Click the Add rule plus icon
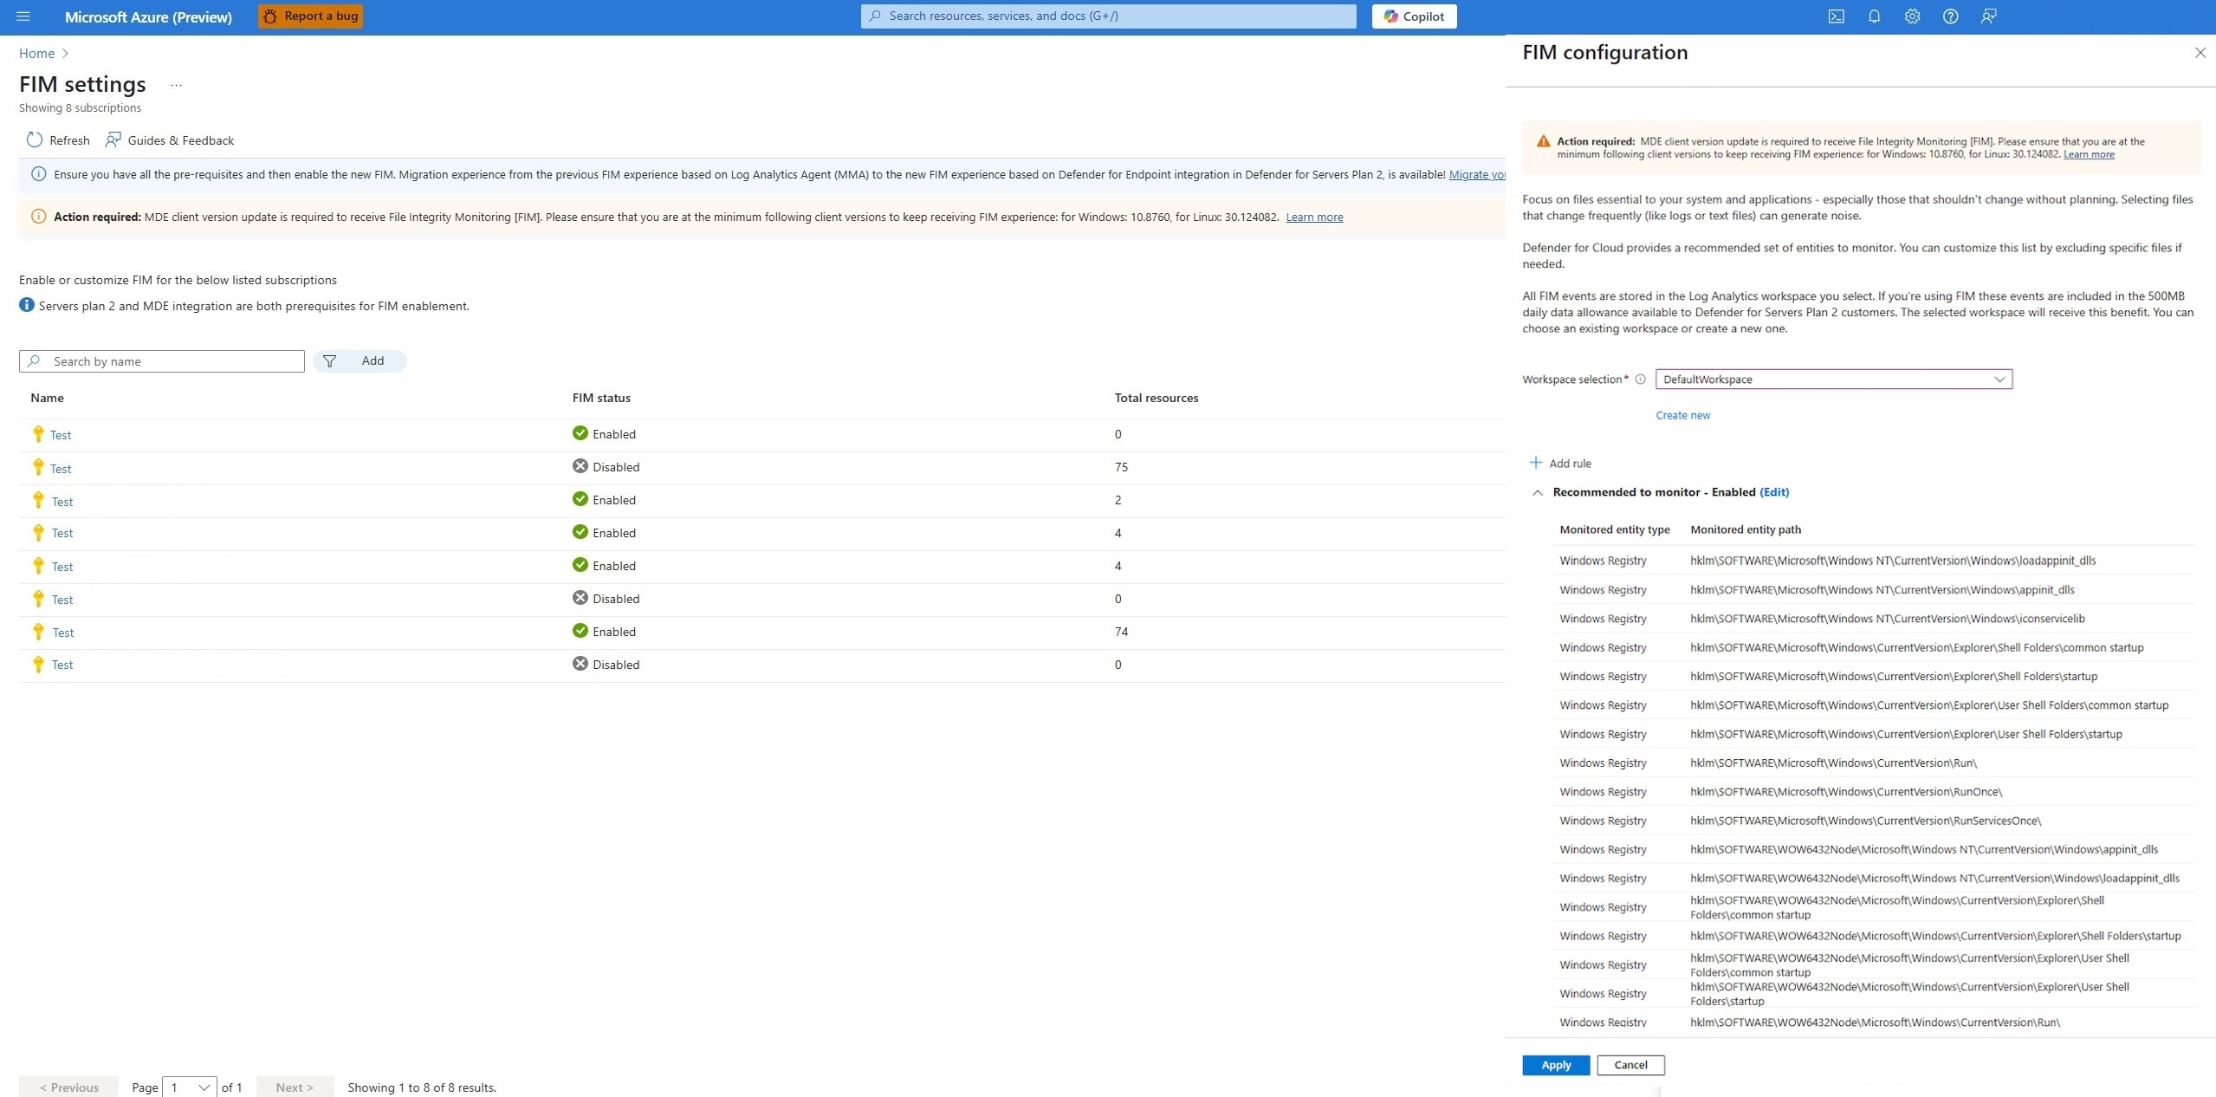The image size is (2216, 1097). pyautogui.click(x=1536, y=463)
